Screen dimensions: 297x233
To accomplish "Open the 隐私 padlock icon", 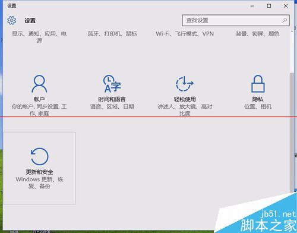I will [x=258, y=84].
